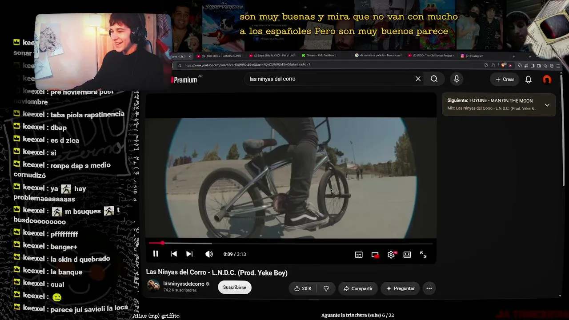Dislike the video
This screenshot has width=569, height=320.
click(326, 288)
